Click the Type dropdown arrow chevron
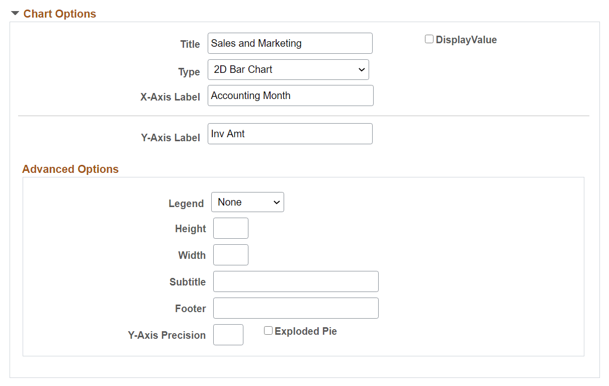Viewport: 609px width, 386px height. (362, 69)
